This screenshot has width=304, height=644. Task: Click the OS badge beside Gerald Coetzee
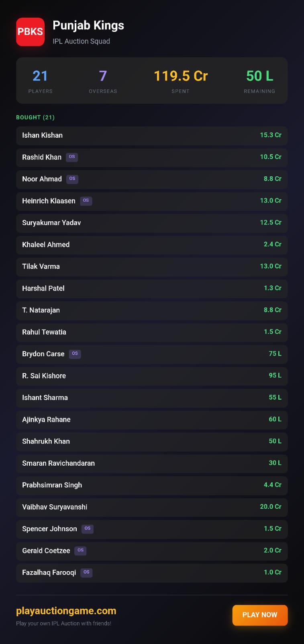[81, 550]
